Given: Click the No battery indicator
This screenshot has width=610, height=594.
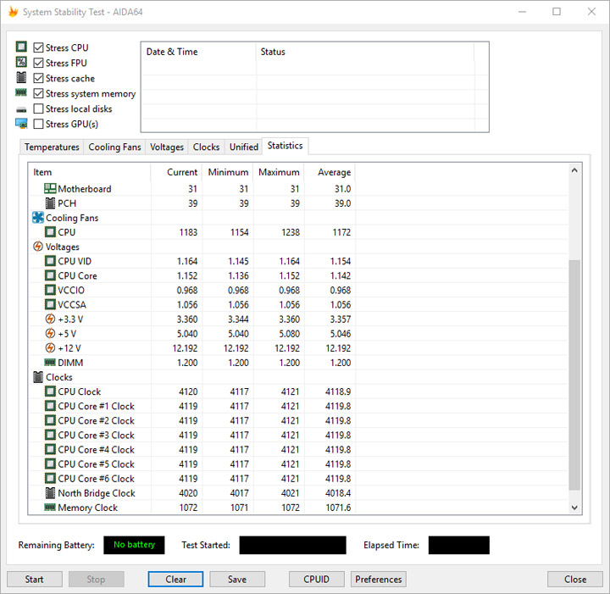Looking at the screenshot, I should point(134,545).
